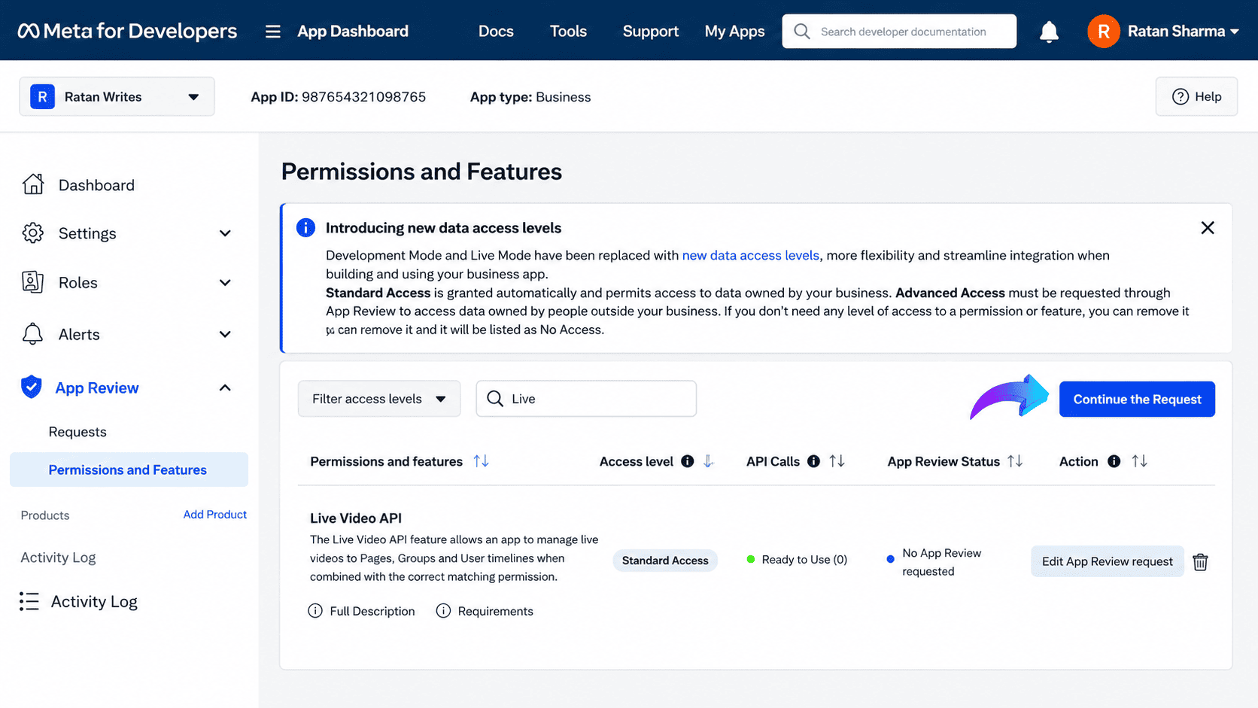Sort by API Calls column
This screenshot has height=708, width=1258.
[x=837, y=461]
